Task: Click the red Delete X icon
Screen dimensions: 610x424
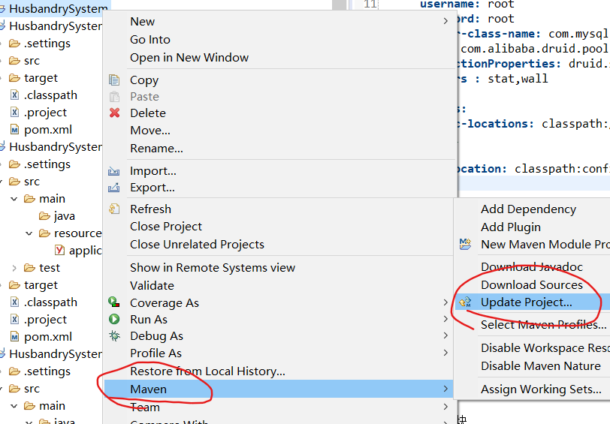Action: [x=114, y=113]
